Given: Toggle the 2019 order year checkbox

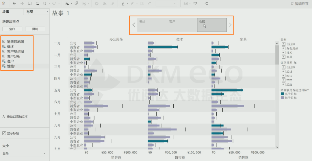Looking at the screenshot, I should click(283, 76).
